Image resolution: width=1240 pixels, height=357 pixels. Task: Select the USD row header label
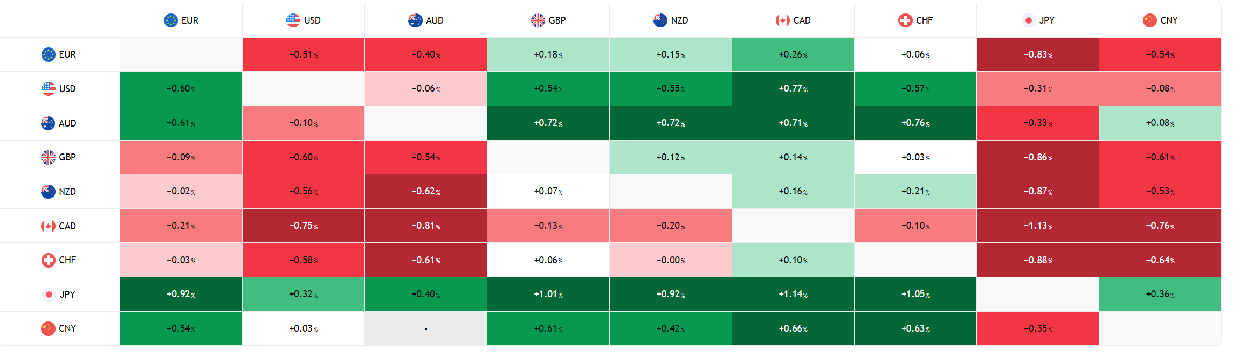coord(67,89)
